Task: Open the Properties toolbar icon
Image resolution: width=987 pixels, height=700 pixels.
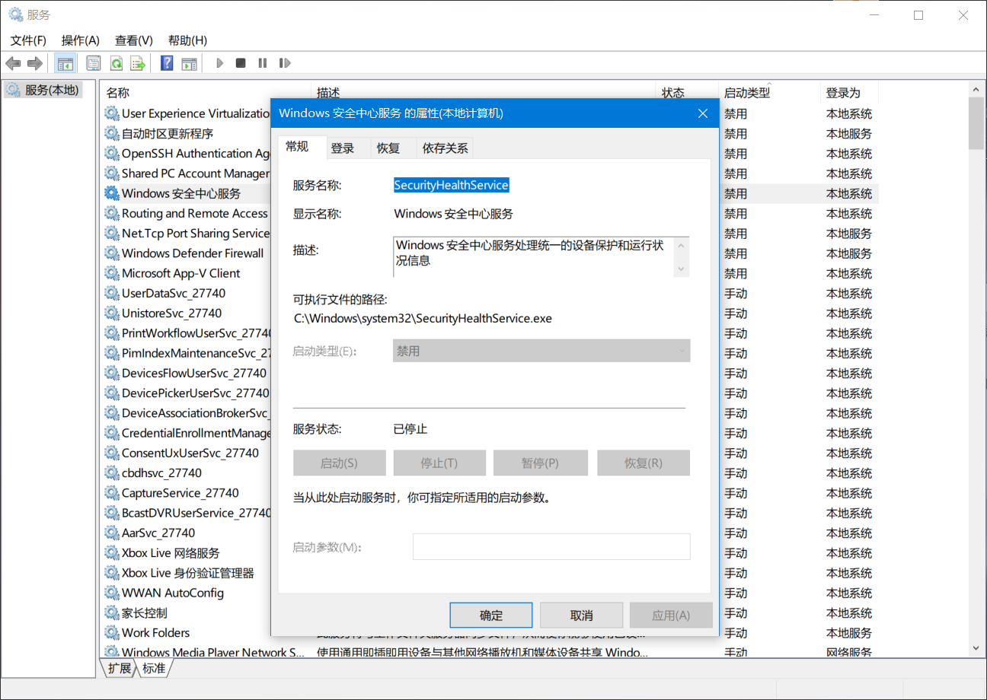Action: [94, 63]
